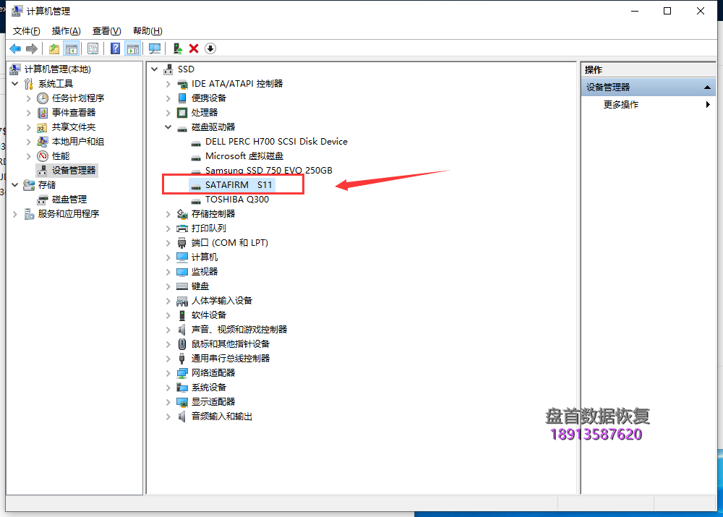Select the SATAFIRM S11 disk device

[239, 185]
